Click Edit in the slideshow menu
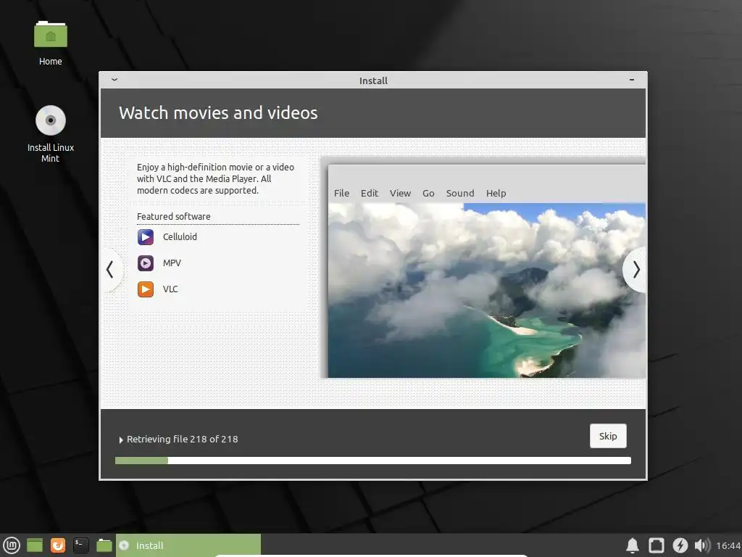742x557 pixels. pyautogui.click(x=369, y=193)
